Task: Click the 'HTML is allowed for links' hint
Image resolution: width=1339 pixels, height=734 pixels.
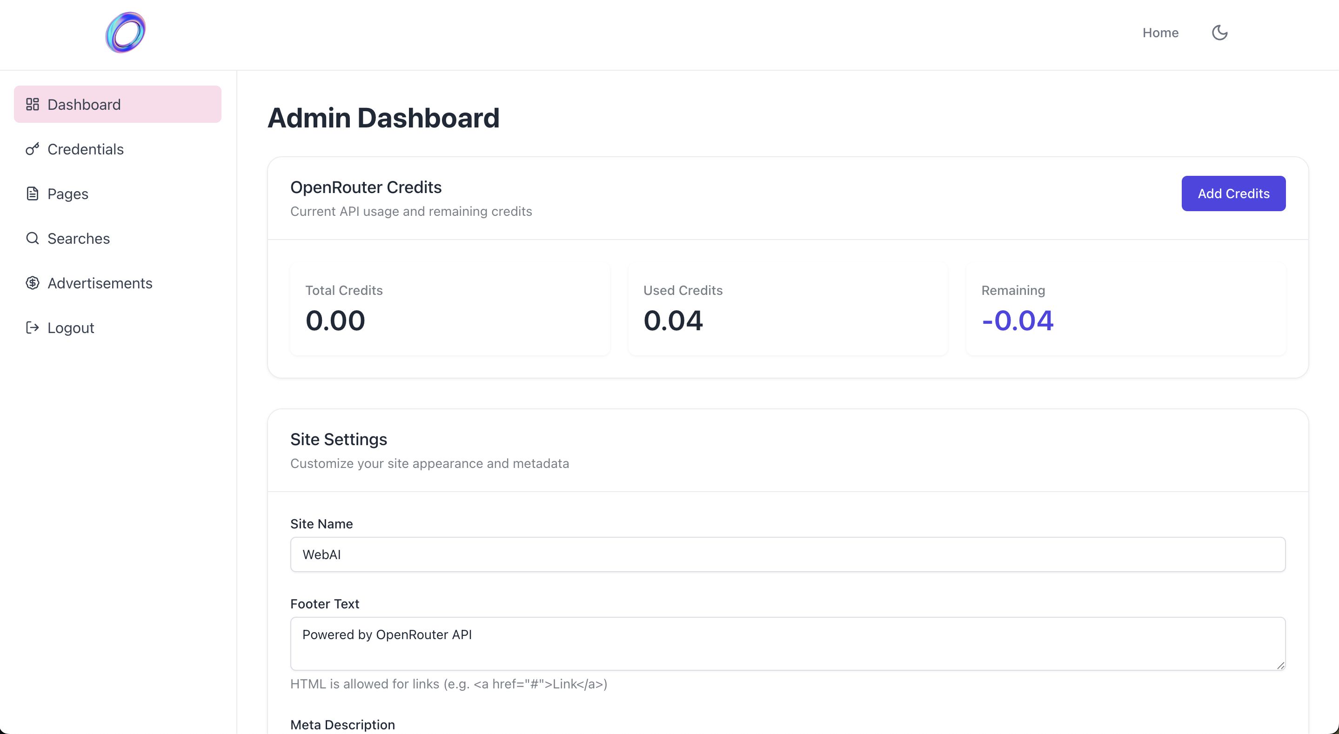Action: 449,684
